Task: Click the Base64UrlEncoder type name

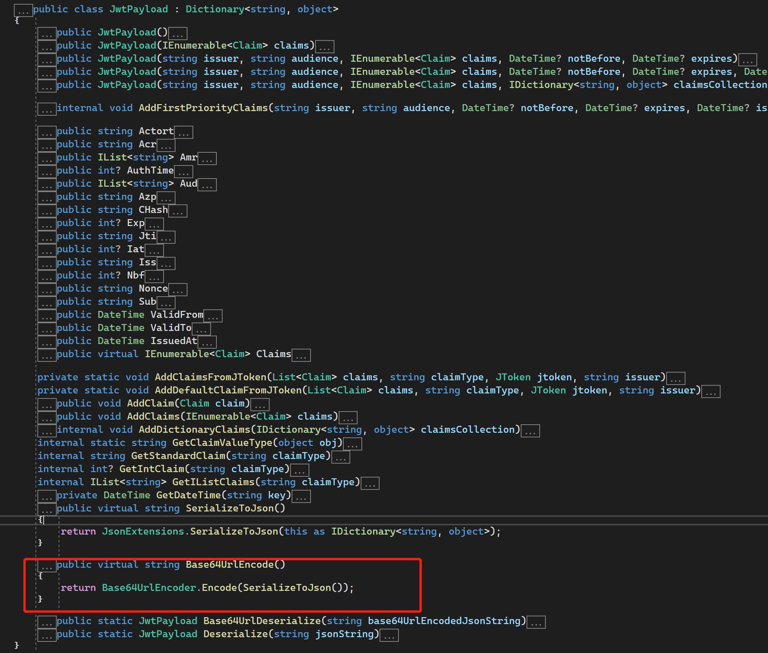Action: (149, 587)
